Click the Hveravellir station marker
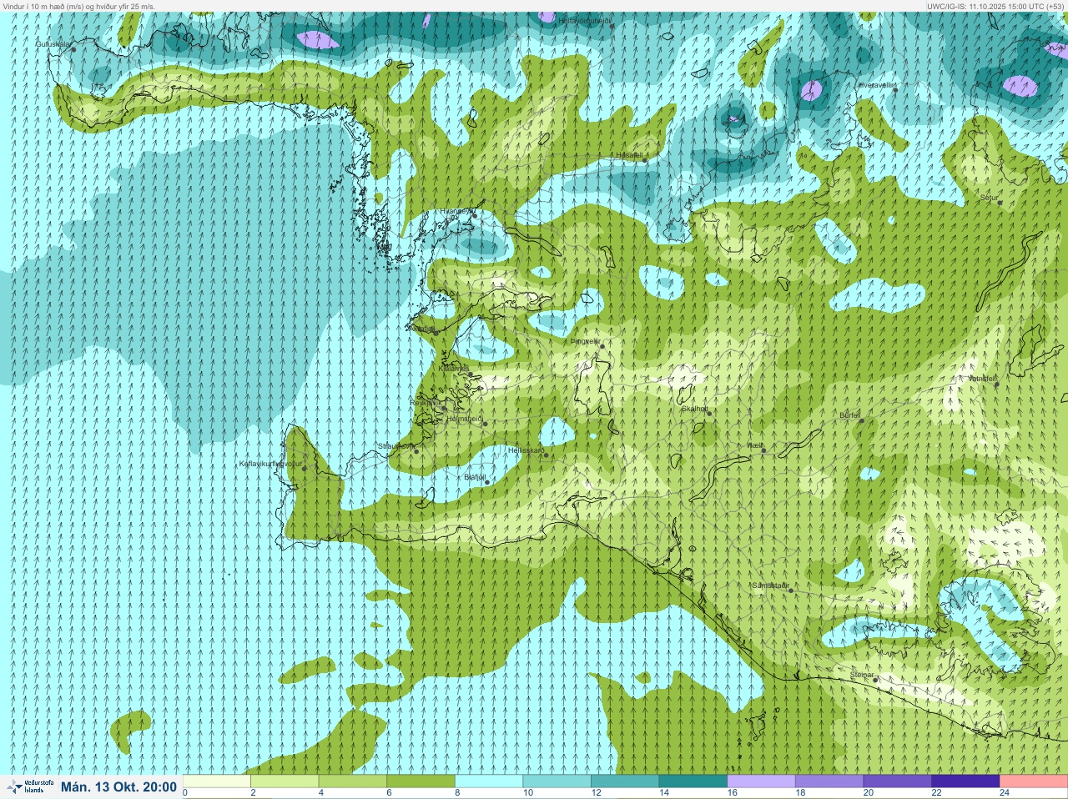The image size is (1068, 799). [895, 90]
